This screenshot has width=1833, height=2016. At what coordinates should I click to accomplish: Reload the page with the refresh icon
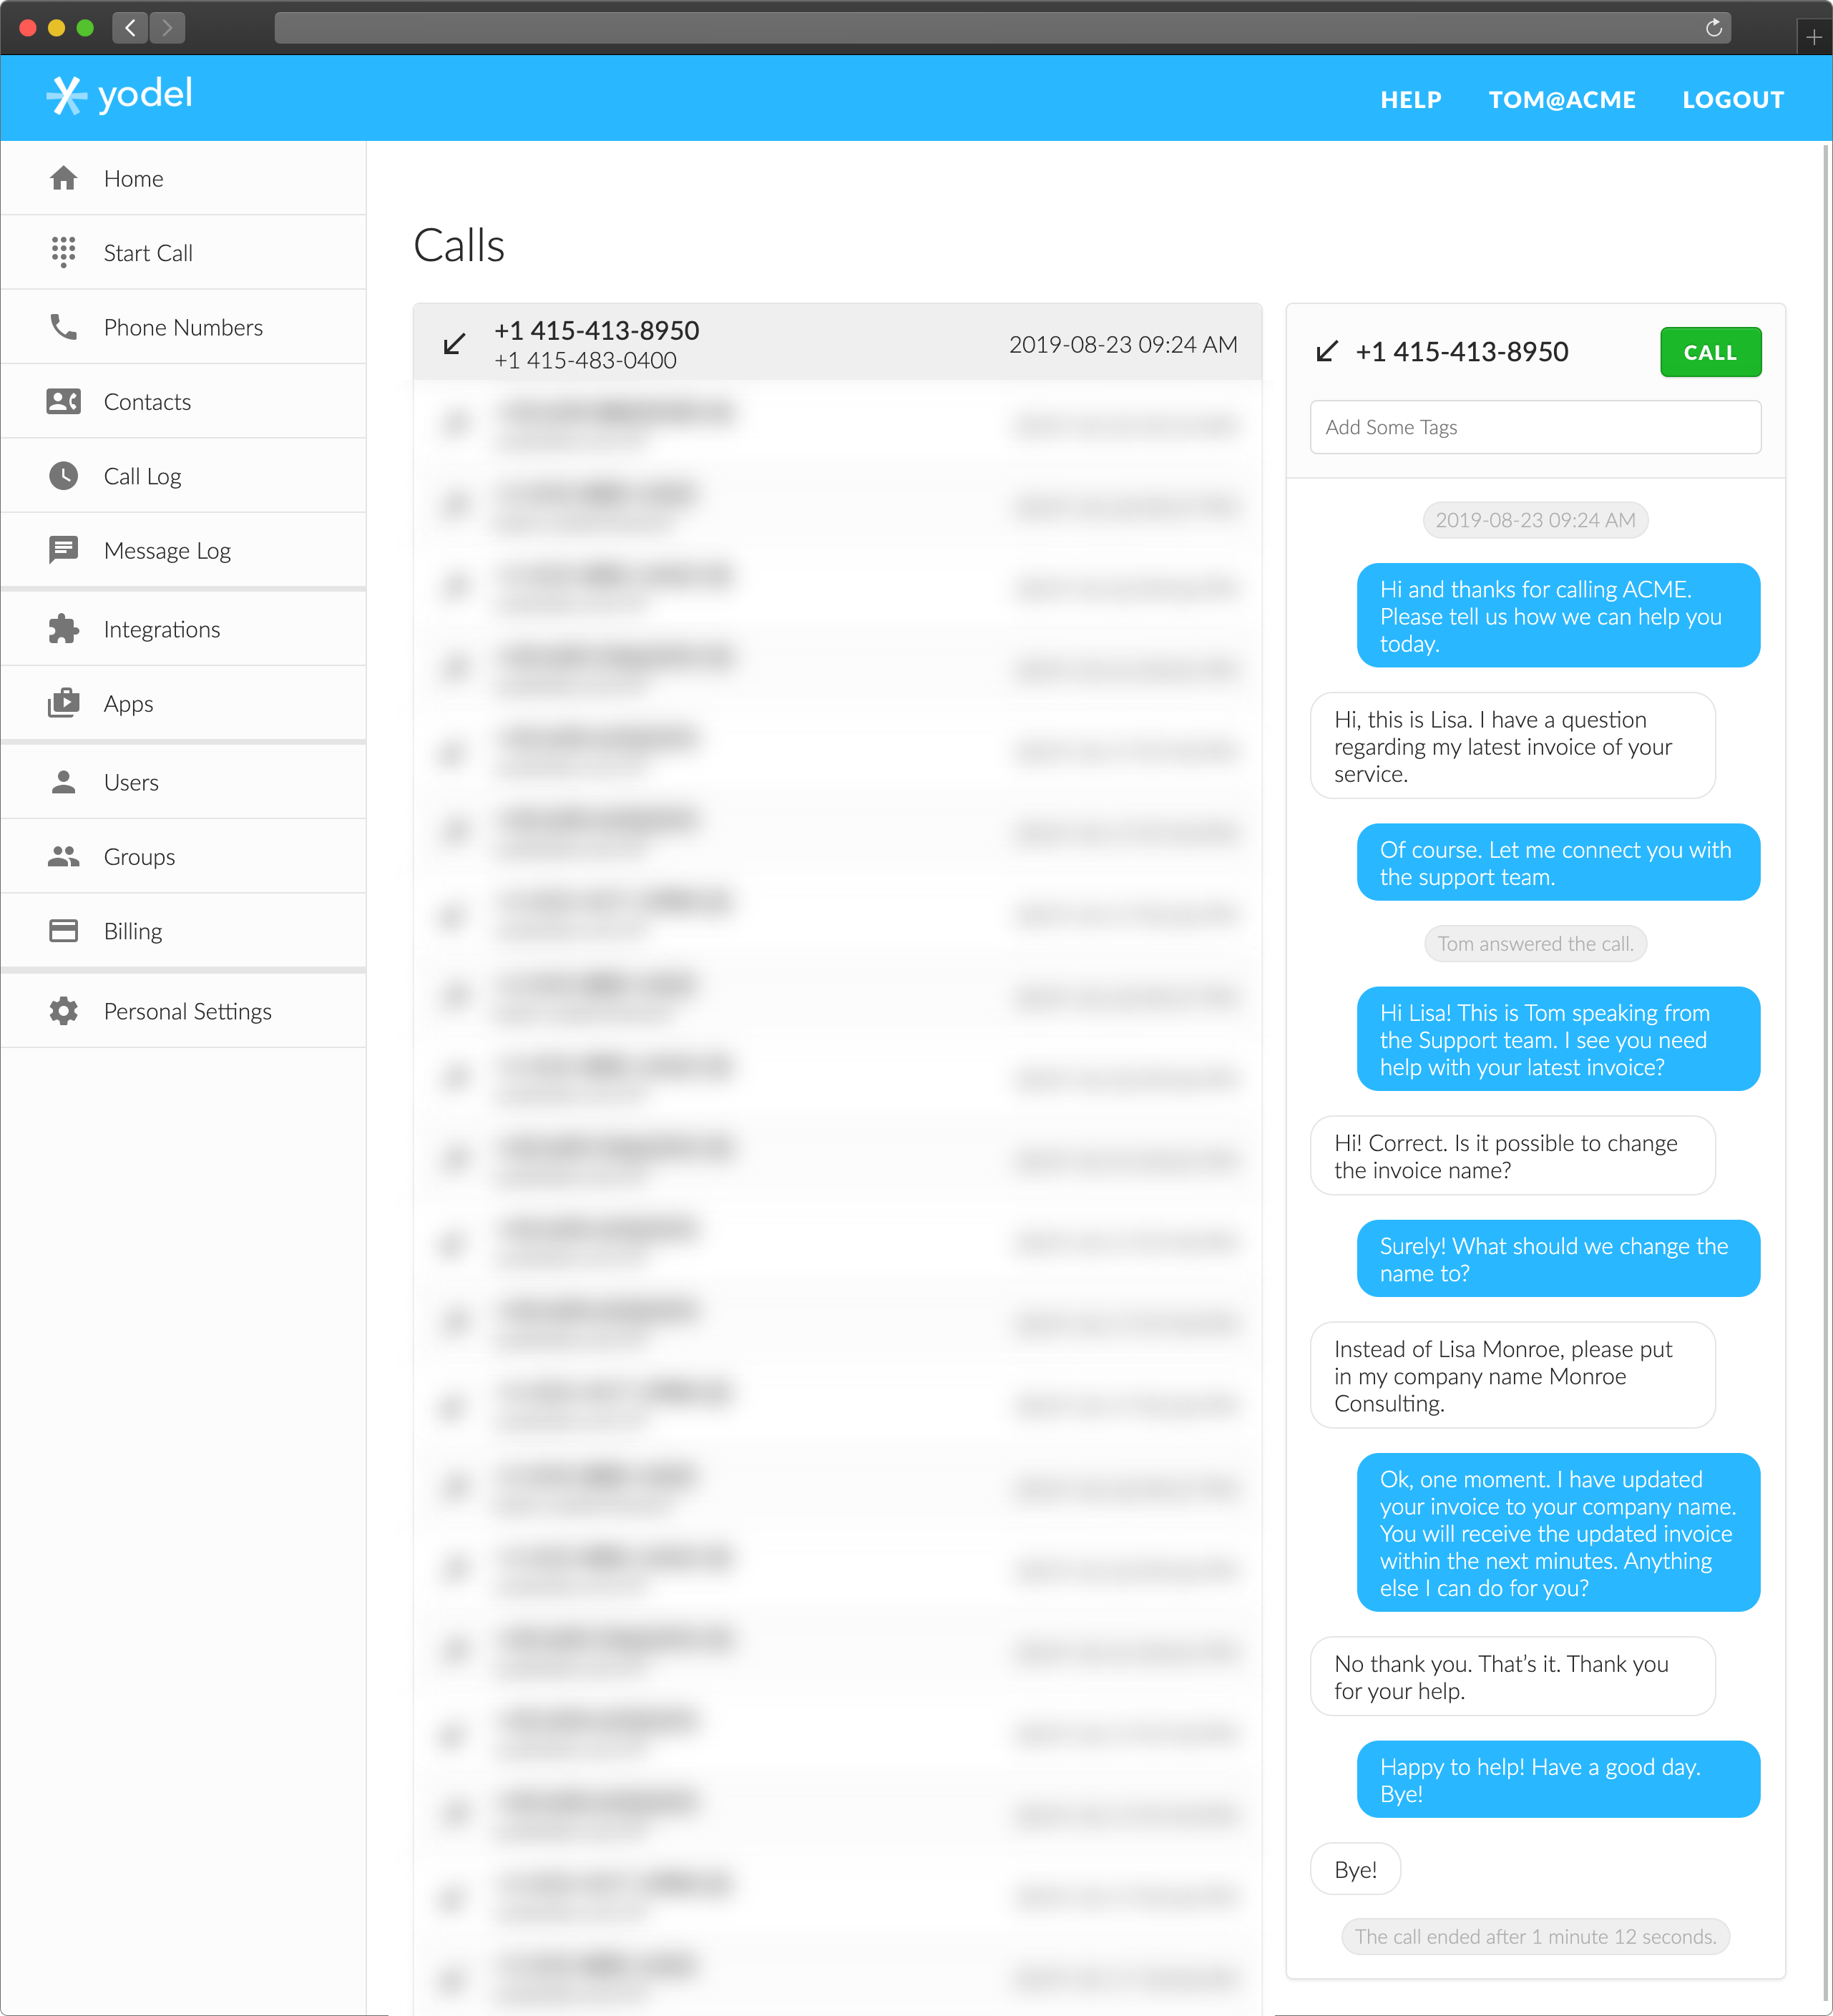click(1713, 28)
